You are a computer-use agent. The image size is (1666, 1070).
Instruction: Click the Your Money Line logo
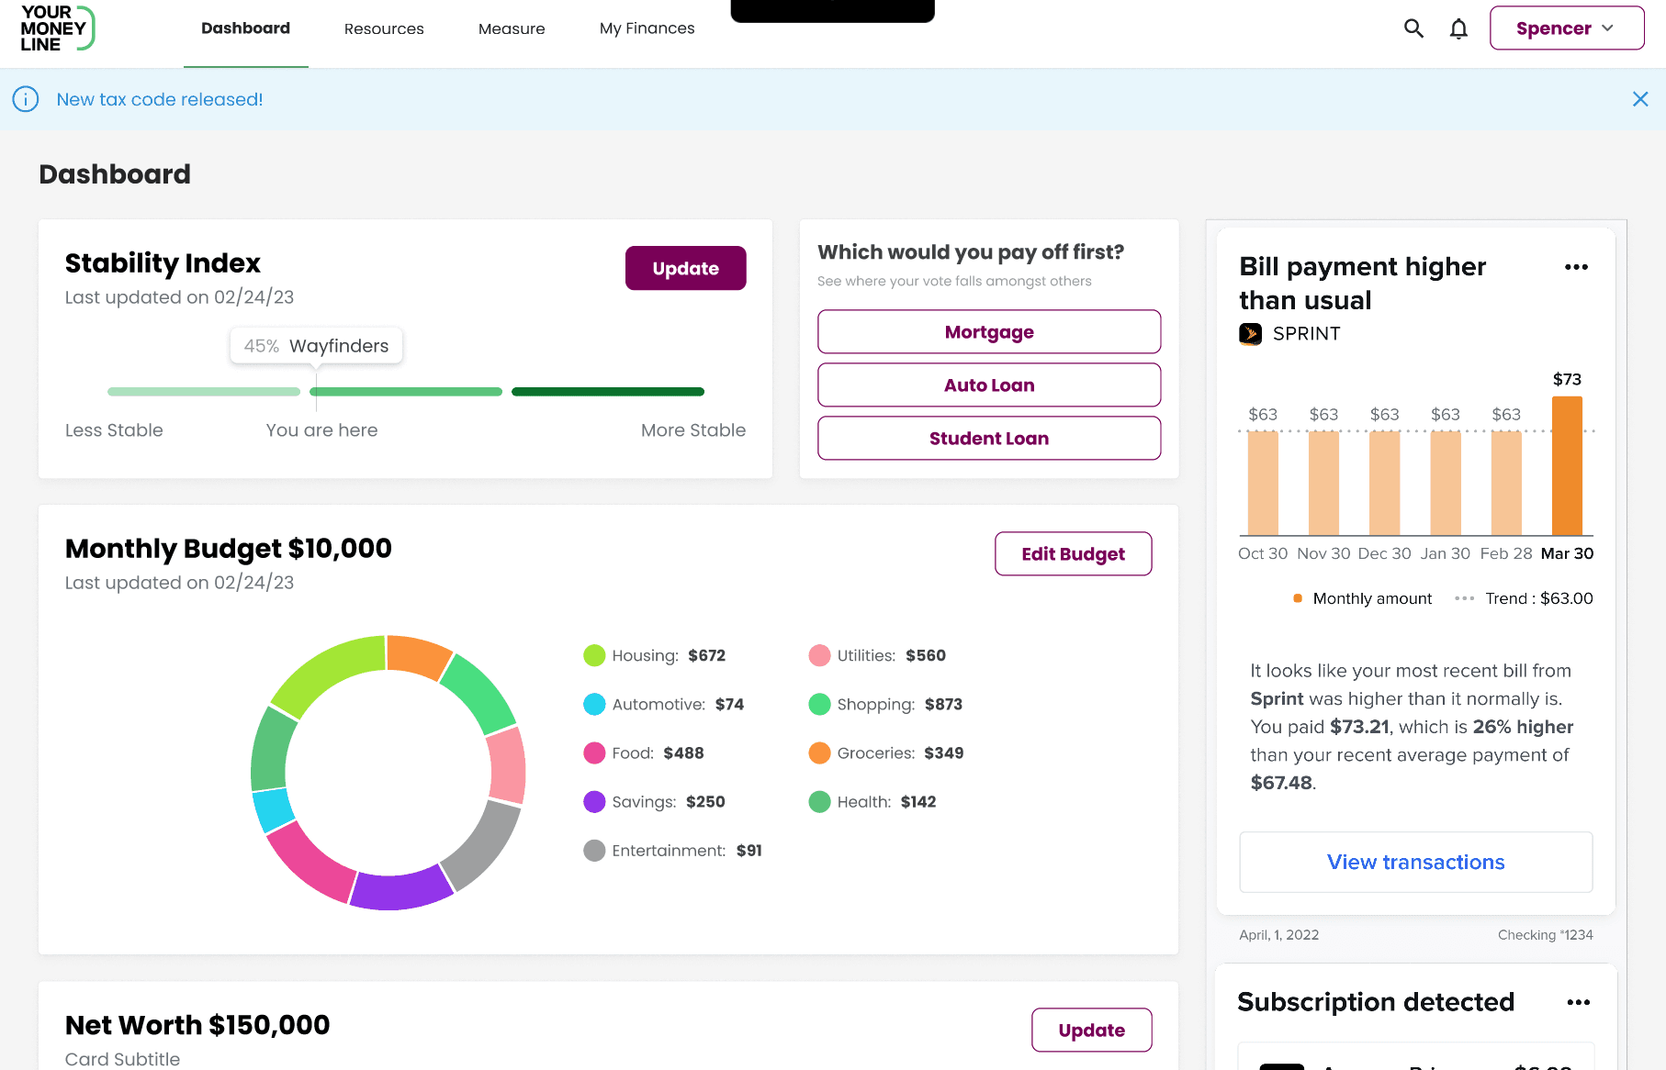57,28
